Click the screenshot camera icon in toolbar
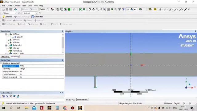Image resolution: width=197 pixels, height=111 pixels. (16, 9)
